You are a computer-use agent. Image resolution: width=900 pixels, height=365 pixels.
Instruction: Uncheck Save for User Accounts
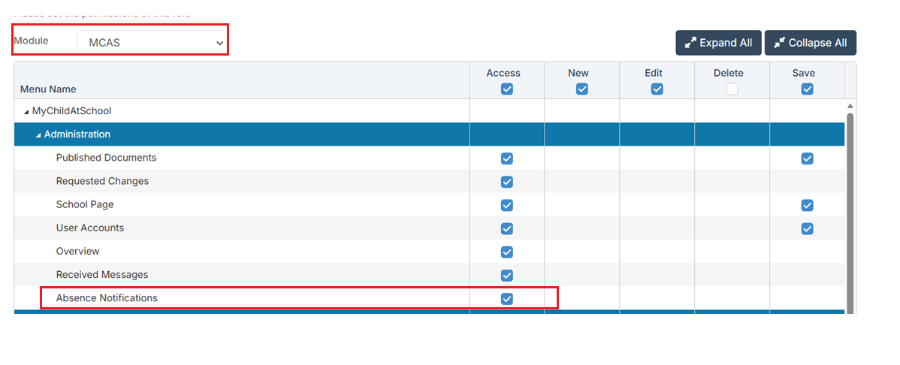click(807, 228)
